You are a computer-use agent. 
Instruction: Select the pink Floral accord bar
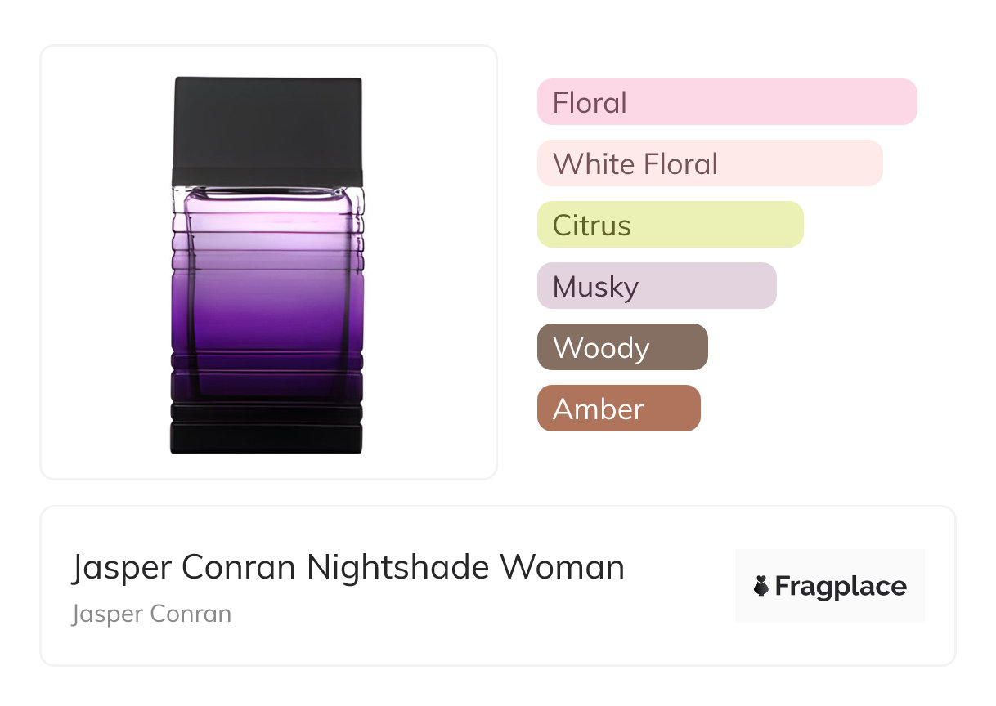point(726,102)
